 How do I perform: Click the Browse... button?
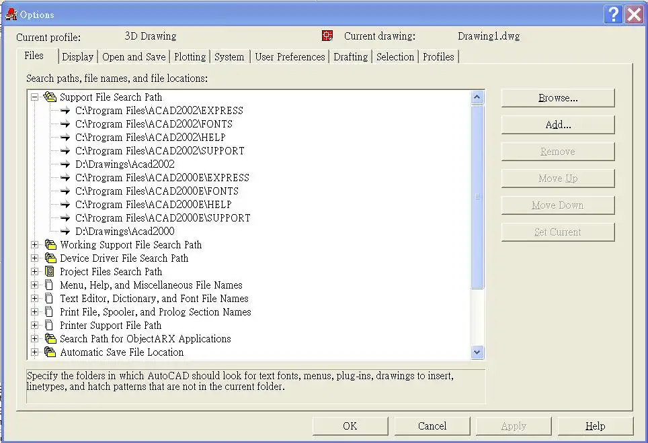pos(558,98)
